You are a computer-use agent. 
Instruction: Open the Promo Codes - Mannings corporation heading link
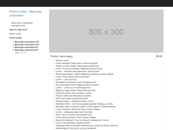click(x=26, y=13)
